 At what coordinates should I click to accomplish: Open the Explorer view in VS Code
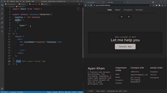(2, 5)
